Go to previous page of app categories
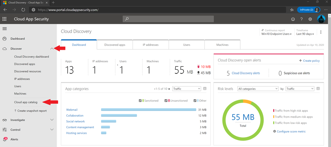The width and height of the screenshot is (331, 147). click(x=154, y=89)
